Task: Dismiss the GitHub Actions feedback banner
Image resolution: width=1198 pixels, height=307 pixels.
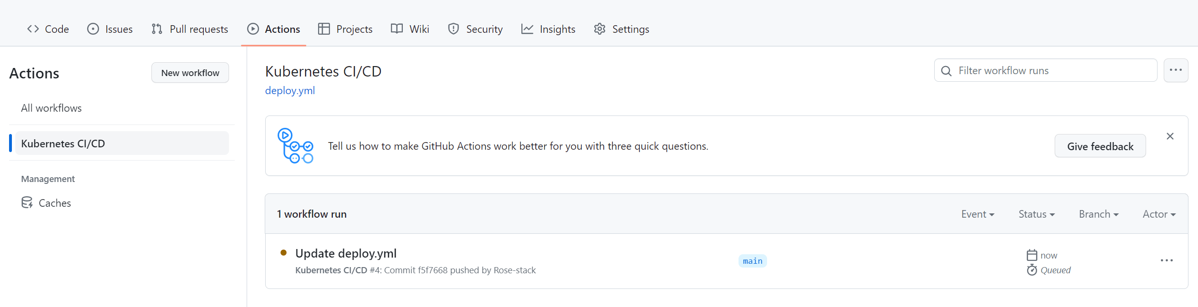Action: [x=1170, y=136]
